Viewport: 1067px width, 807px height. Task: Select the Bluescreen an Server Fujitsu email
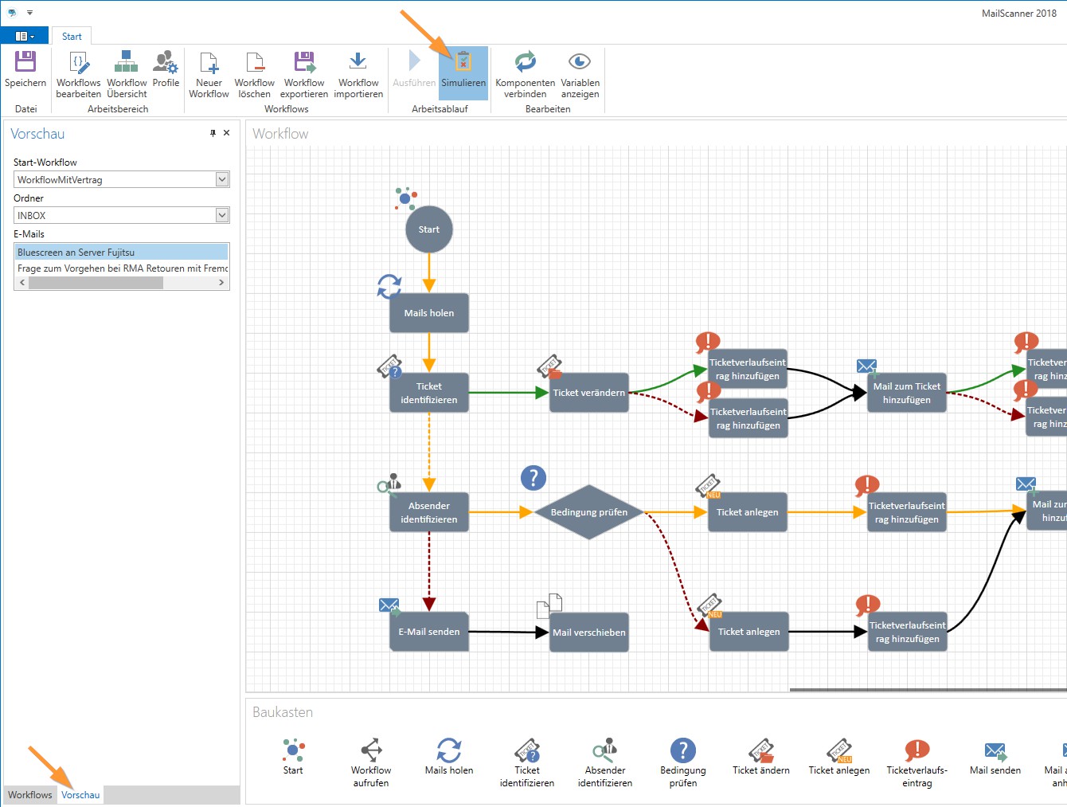(x=121, y=253)
